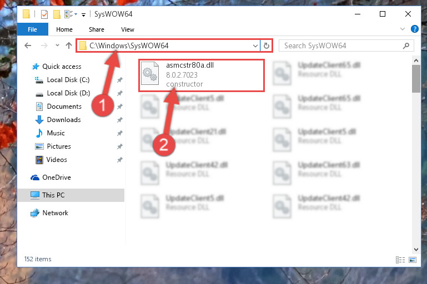427x284 pixels.
Task: Switch to details view in status bar
Action: pos(400,260)
